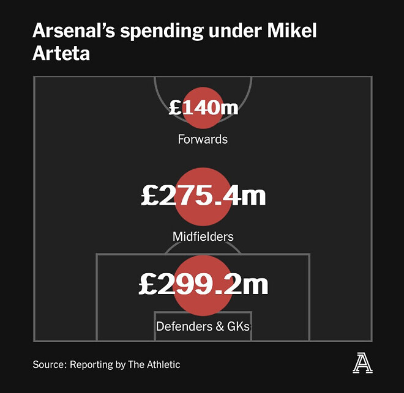Click 'The Athletic' text in the source line

tap(154, 364)
